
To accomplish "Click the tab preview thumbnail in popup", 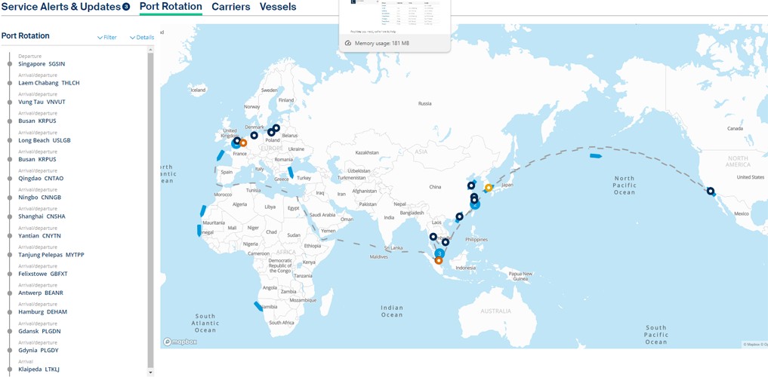I will [x=395, y=17].
